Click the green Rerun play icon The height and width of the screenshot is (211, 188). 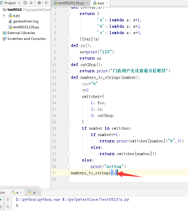(x=1, y=200)
